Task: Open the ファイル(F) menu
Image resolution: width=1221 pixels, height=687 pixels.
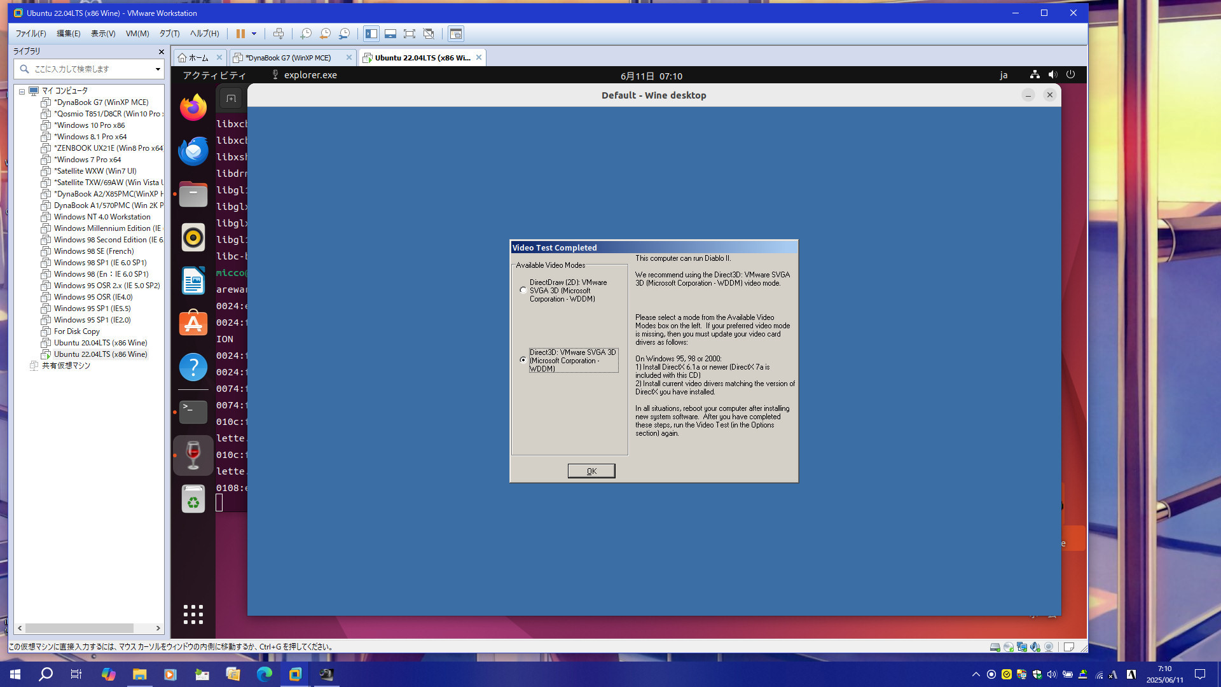Action: [31, 34]
